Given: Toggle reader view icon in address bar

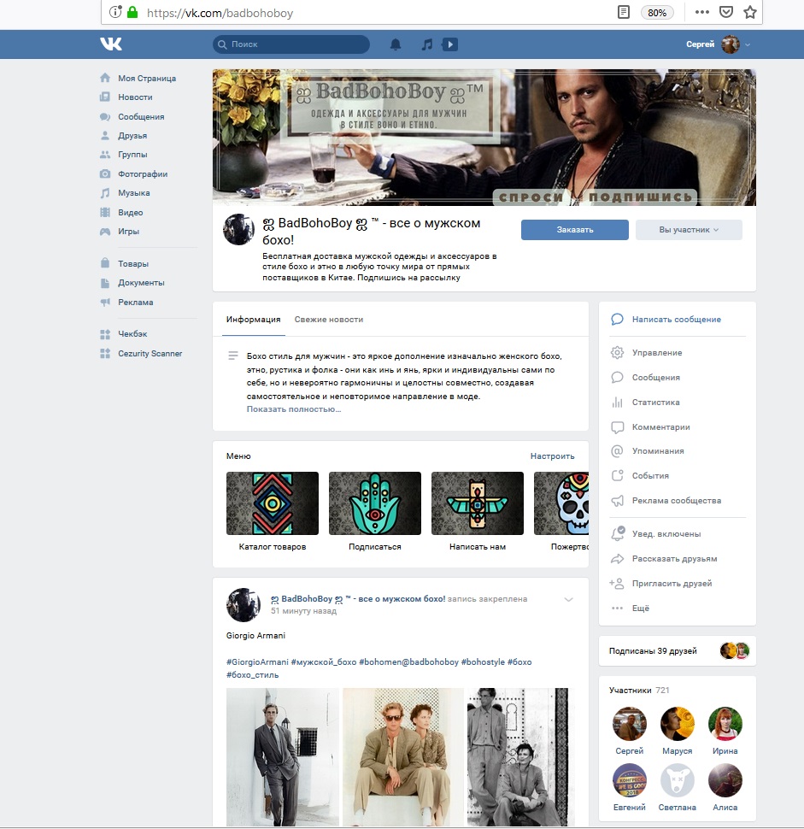Looking at the screenshot, I should (624, 12).
